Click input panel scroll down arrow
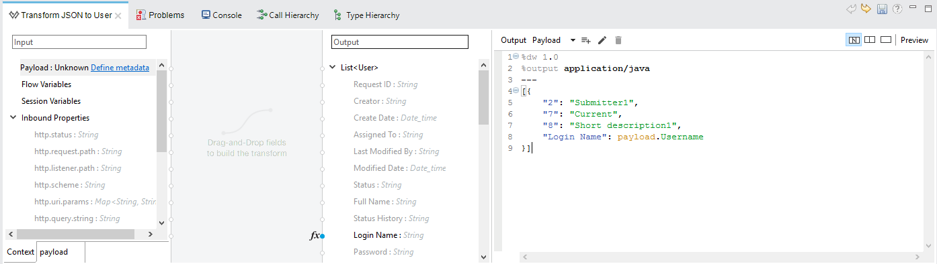 tap(161, 222)
